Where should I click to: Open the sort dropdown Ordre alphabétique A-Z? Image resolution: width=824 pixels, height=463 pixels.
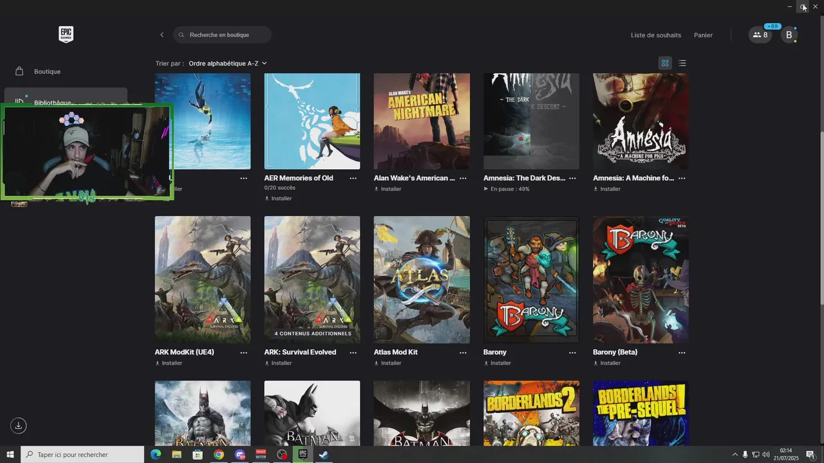pyautogui.click(x=228, y=64)
